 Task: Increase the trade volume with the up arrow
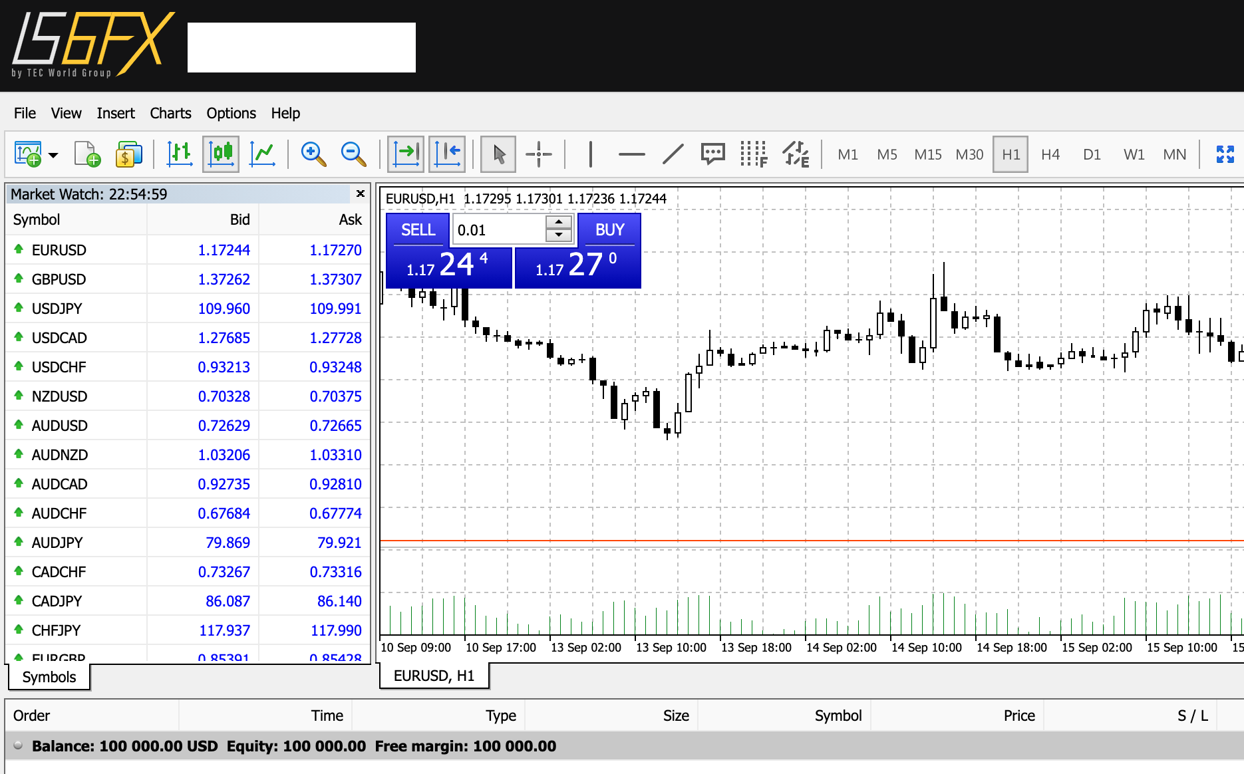(x=559, y=222)
